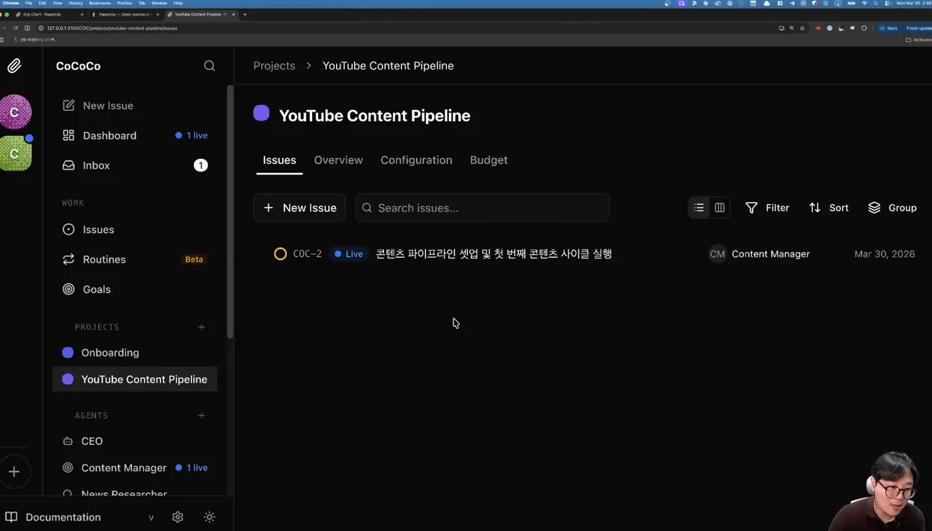Click the Live badge on COC-2
The image size is (932, 531).
click(349, 254)
